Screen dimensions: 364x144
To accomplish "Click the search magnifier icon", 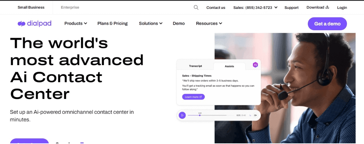I will click(196, 8).
